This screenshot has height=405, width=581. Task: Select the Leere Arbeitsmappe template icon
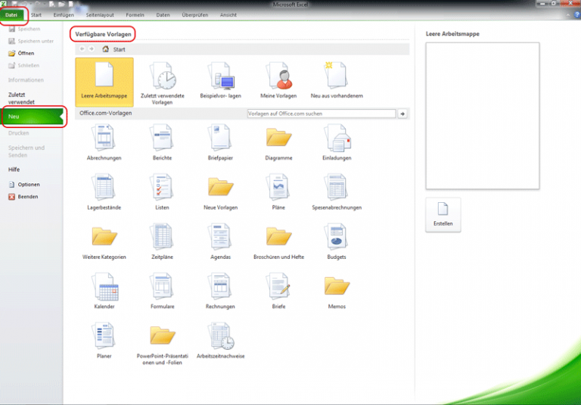click(104, 78)
